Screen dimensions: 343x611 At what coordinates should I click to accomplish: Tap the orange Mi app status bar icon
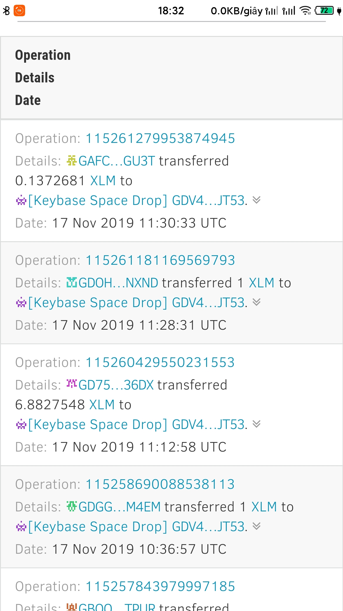point(20,11)
